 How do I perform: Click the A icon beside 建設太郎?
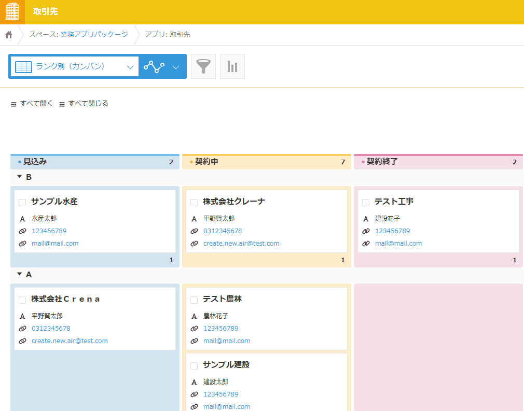click(x=194, y=382)
